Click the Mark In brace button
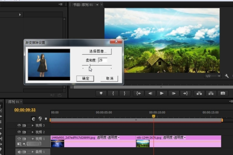Screen dimensions: 233x155 (x=113, y=93)
